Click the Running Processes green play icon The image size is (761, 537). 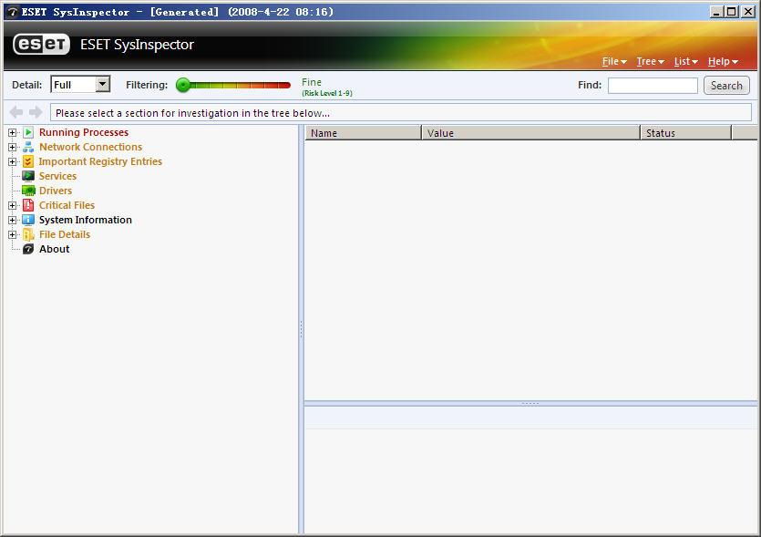(x=28, y=132)
